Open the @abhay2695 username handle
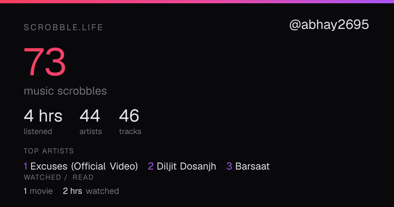The height and width of the screenshot is (207, 394). (x=329, y=25)
